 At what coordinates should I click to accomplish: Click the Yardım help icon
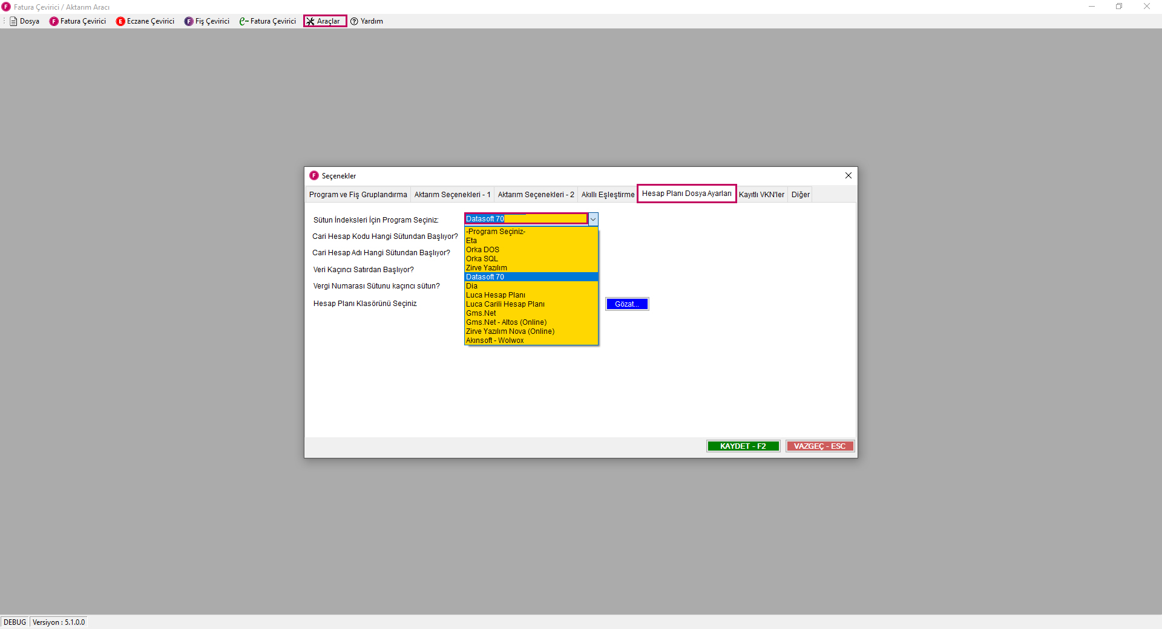[355, 21]
